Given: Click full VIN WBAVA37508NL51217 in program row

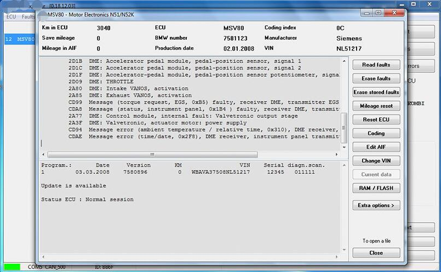Looking at the screenshot, I should [220, 172].
